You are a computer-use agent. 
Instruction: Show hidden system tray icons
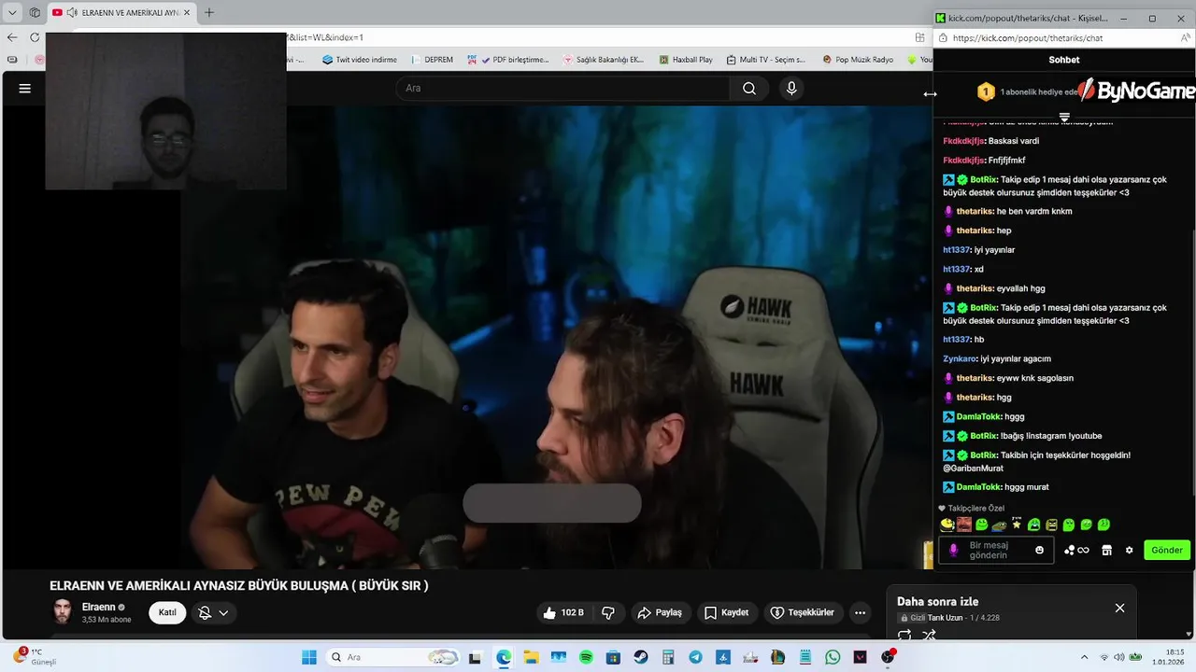(x=1084, y=657)
